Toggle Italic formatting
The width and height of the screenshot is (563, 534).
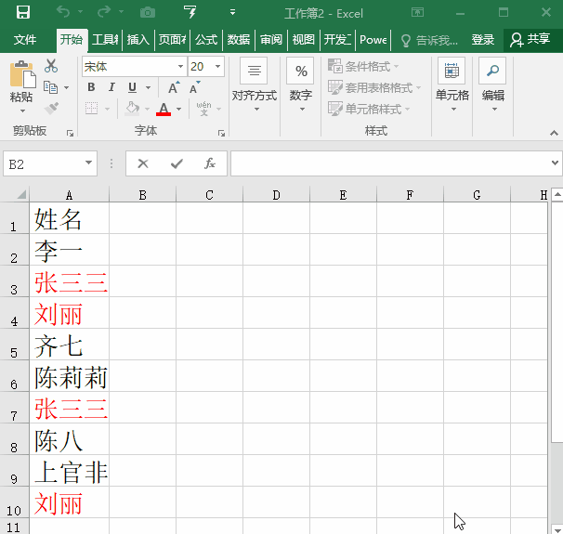[x=111, y=87]
